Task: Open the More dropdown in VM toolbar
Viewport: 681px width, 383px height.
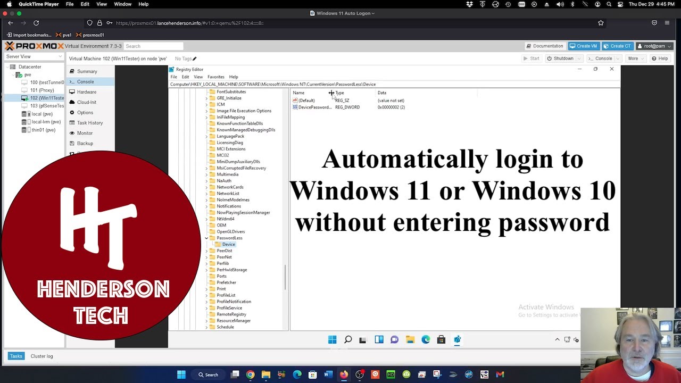Action: click(x=635, y=59)
